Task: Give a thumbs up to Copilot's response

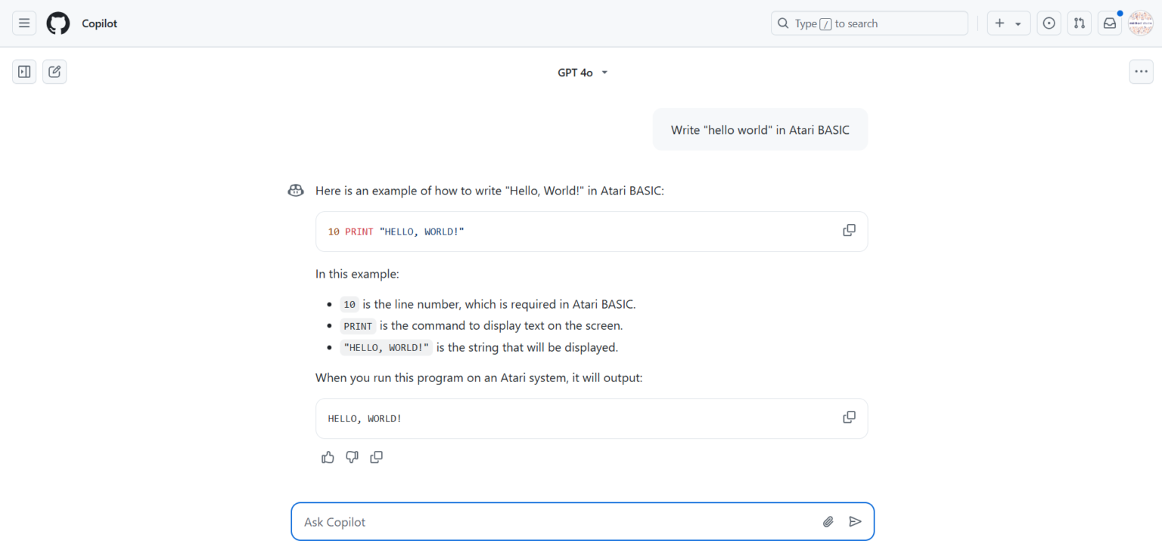Action: [328, 457]
